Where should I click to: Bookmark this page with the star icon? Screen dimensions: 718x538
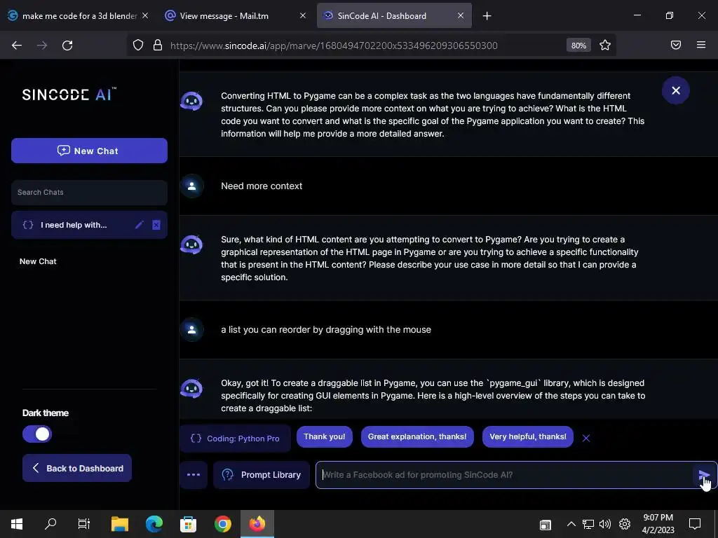pos(605,45)
